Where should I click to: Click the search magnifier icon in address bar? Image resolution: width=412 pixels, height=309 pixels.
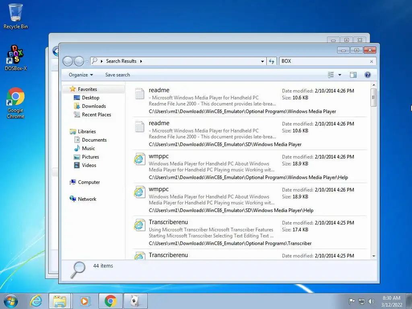95,61
